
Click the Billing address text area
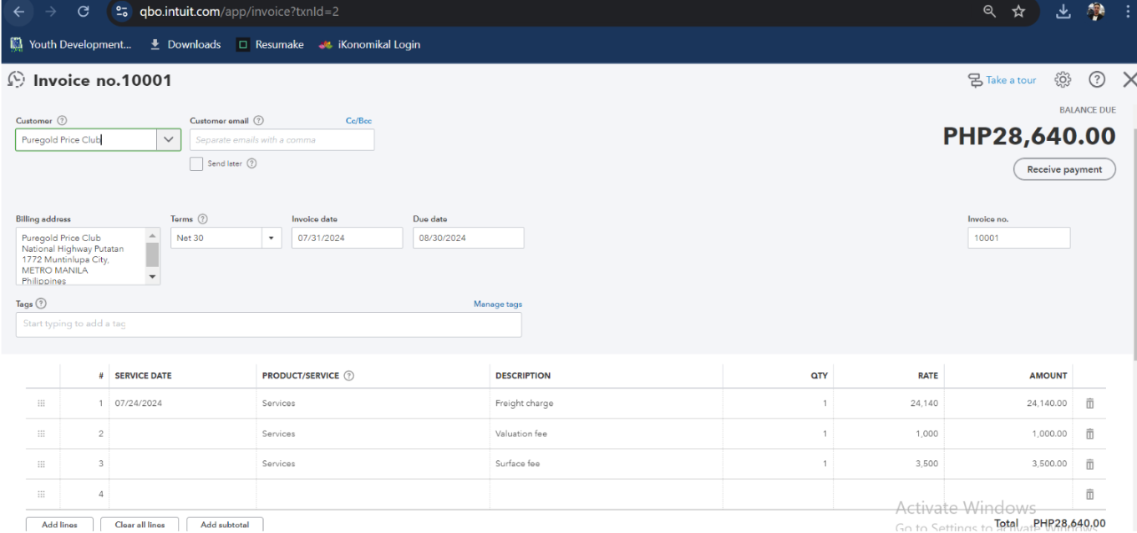click(81, 256)
